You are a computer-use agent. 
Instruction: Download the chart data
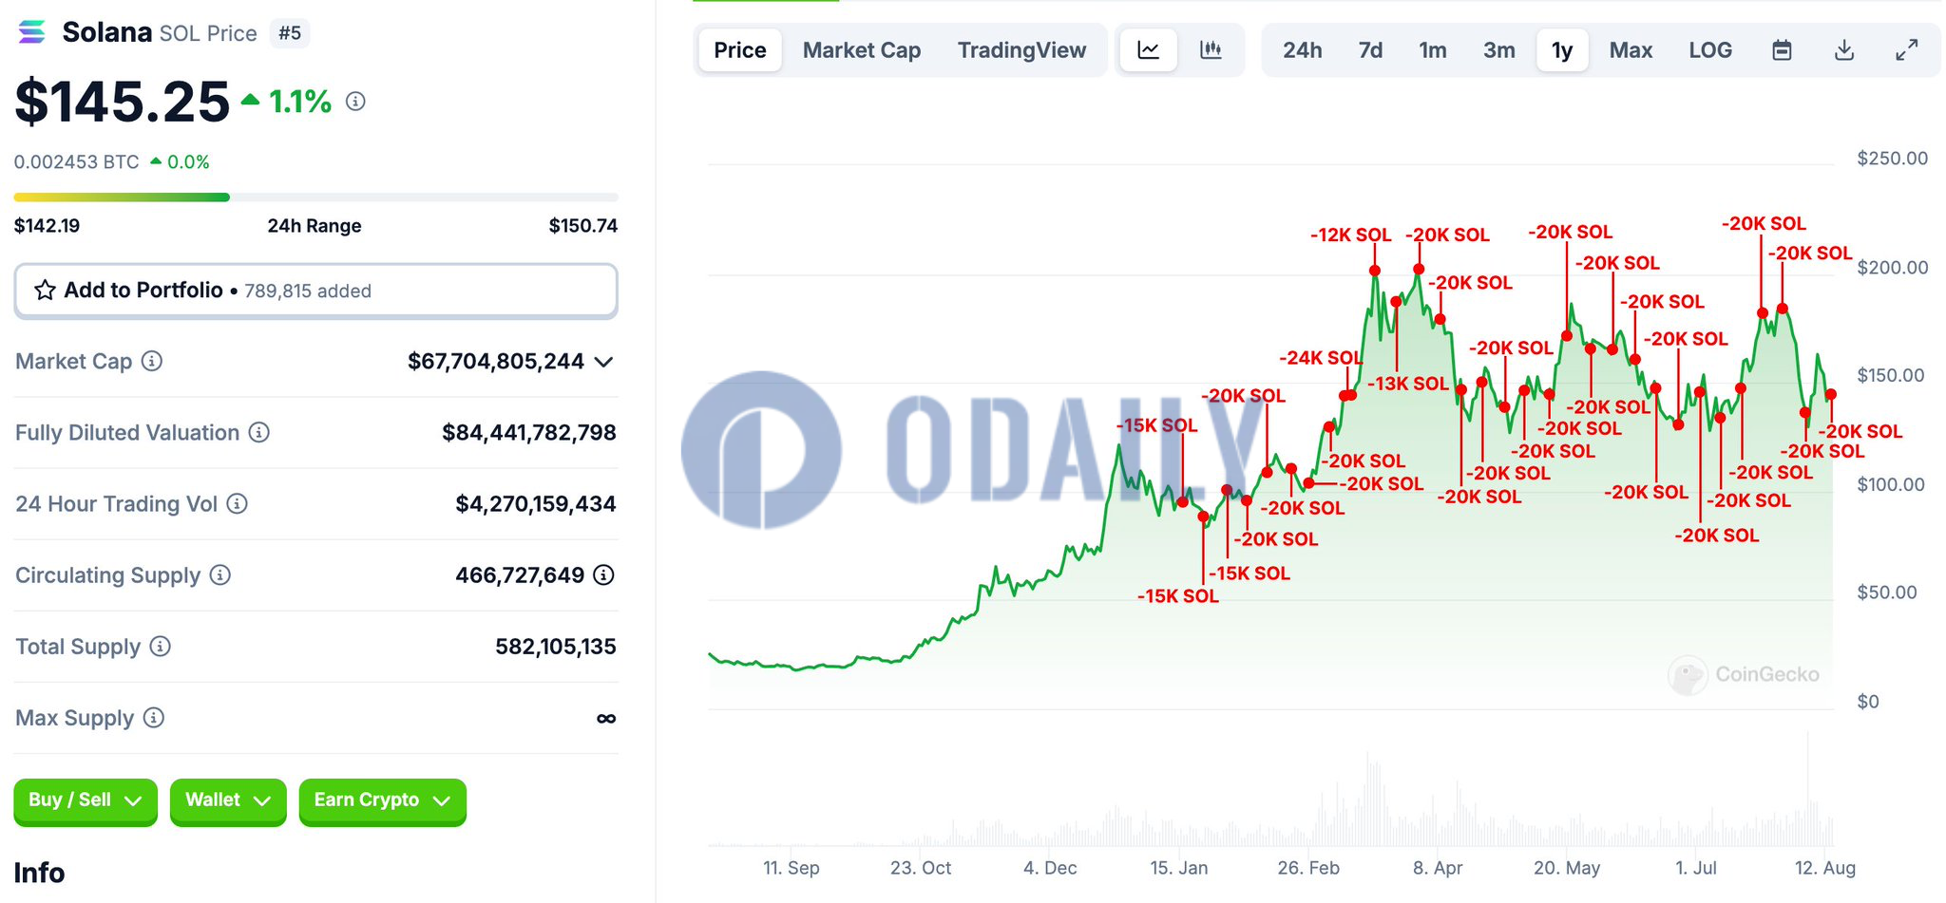tap(1844, 50)
